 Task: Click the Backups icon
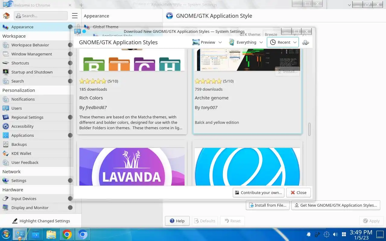[x=5, y=144]
